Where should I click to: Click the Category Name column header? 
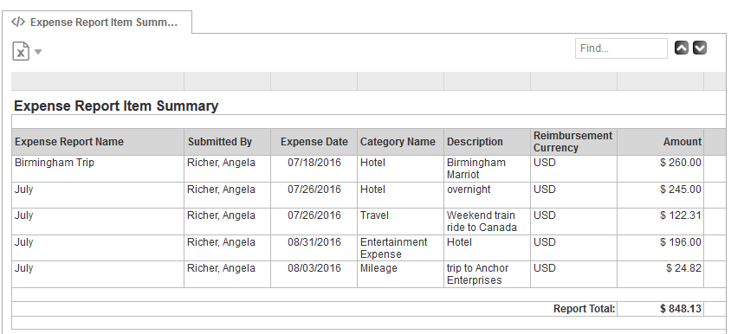tap(398, 142)
